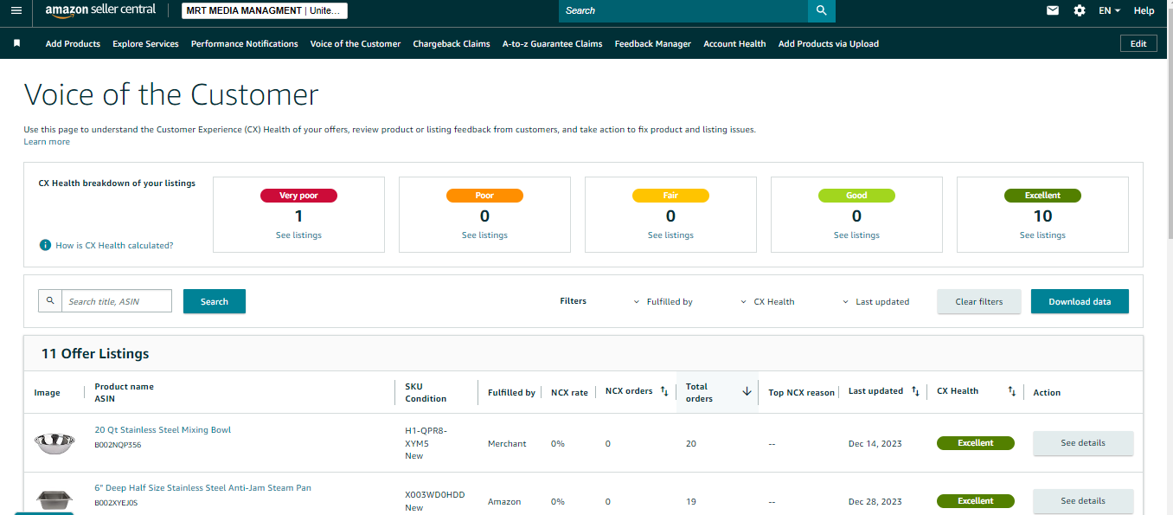Open the messages envelope icon
1173x515 pixels.
[1053, 10]
